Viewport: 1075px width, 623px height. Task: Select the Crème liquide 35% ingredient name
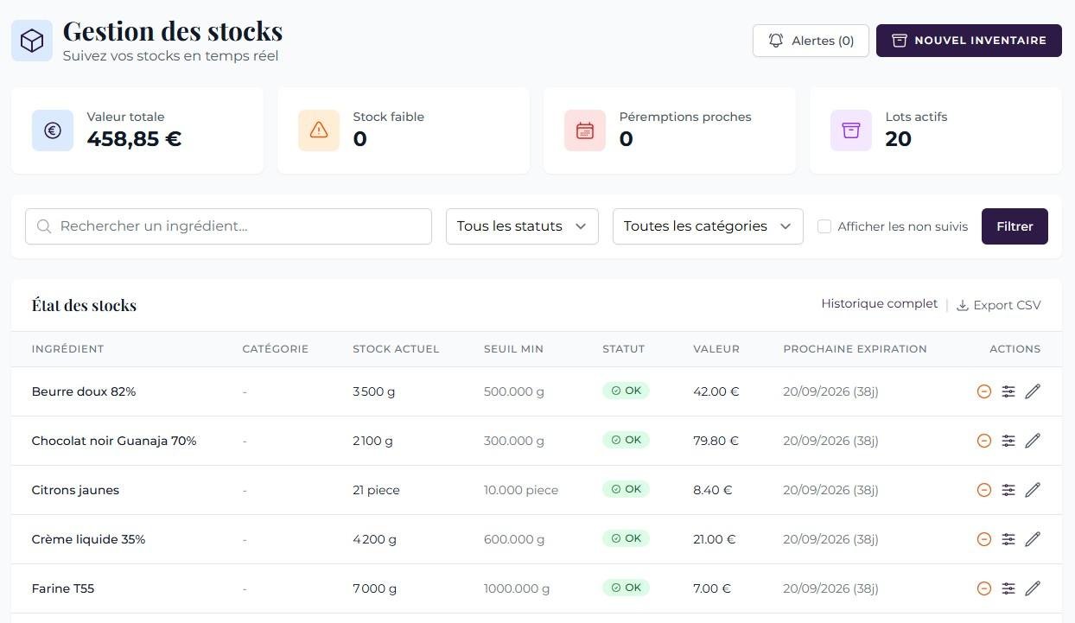coord(88,539)
